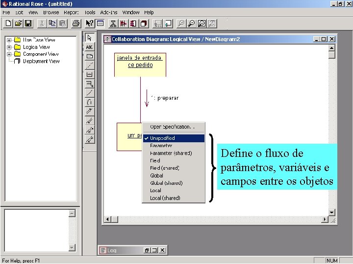Choose Parameter (shared) in context menu
The height and width of the screenshot is (264, 353).
[x=174, y=153]
